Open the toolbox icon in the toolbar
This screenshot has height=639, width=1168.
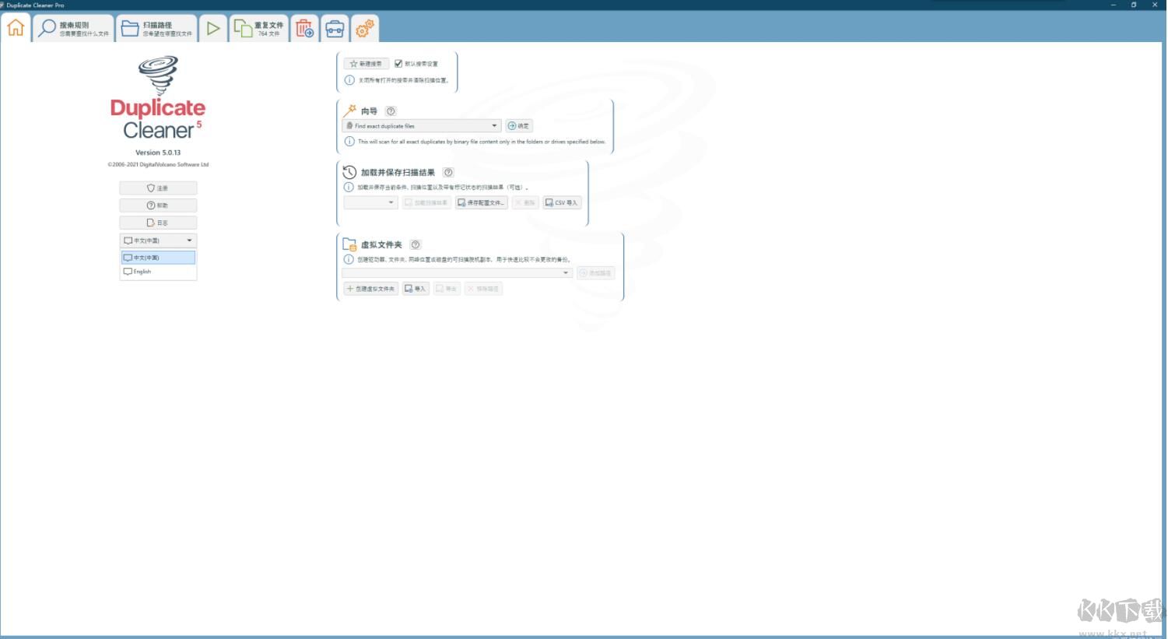tap(334, 27)
